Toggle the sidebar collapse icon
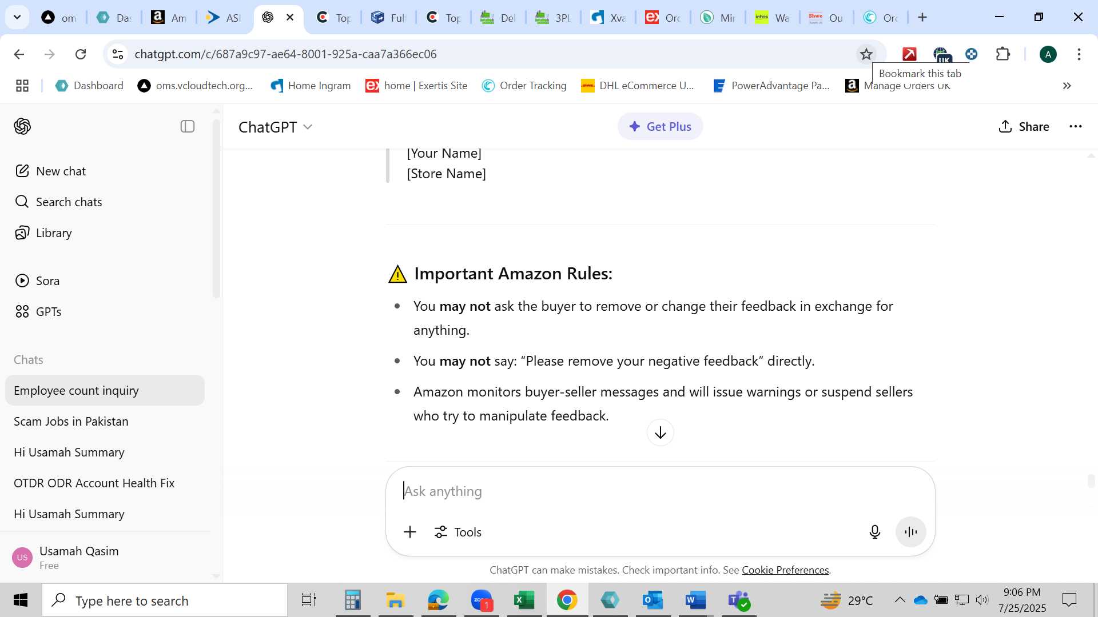This screenshot has height=617, width=1098. click(188, 126)
